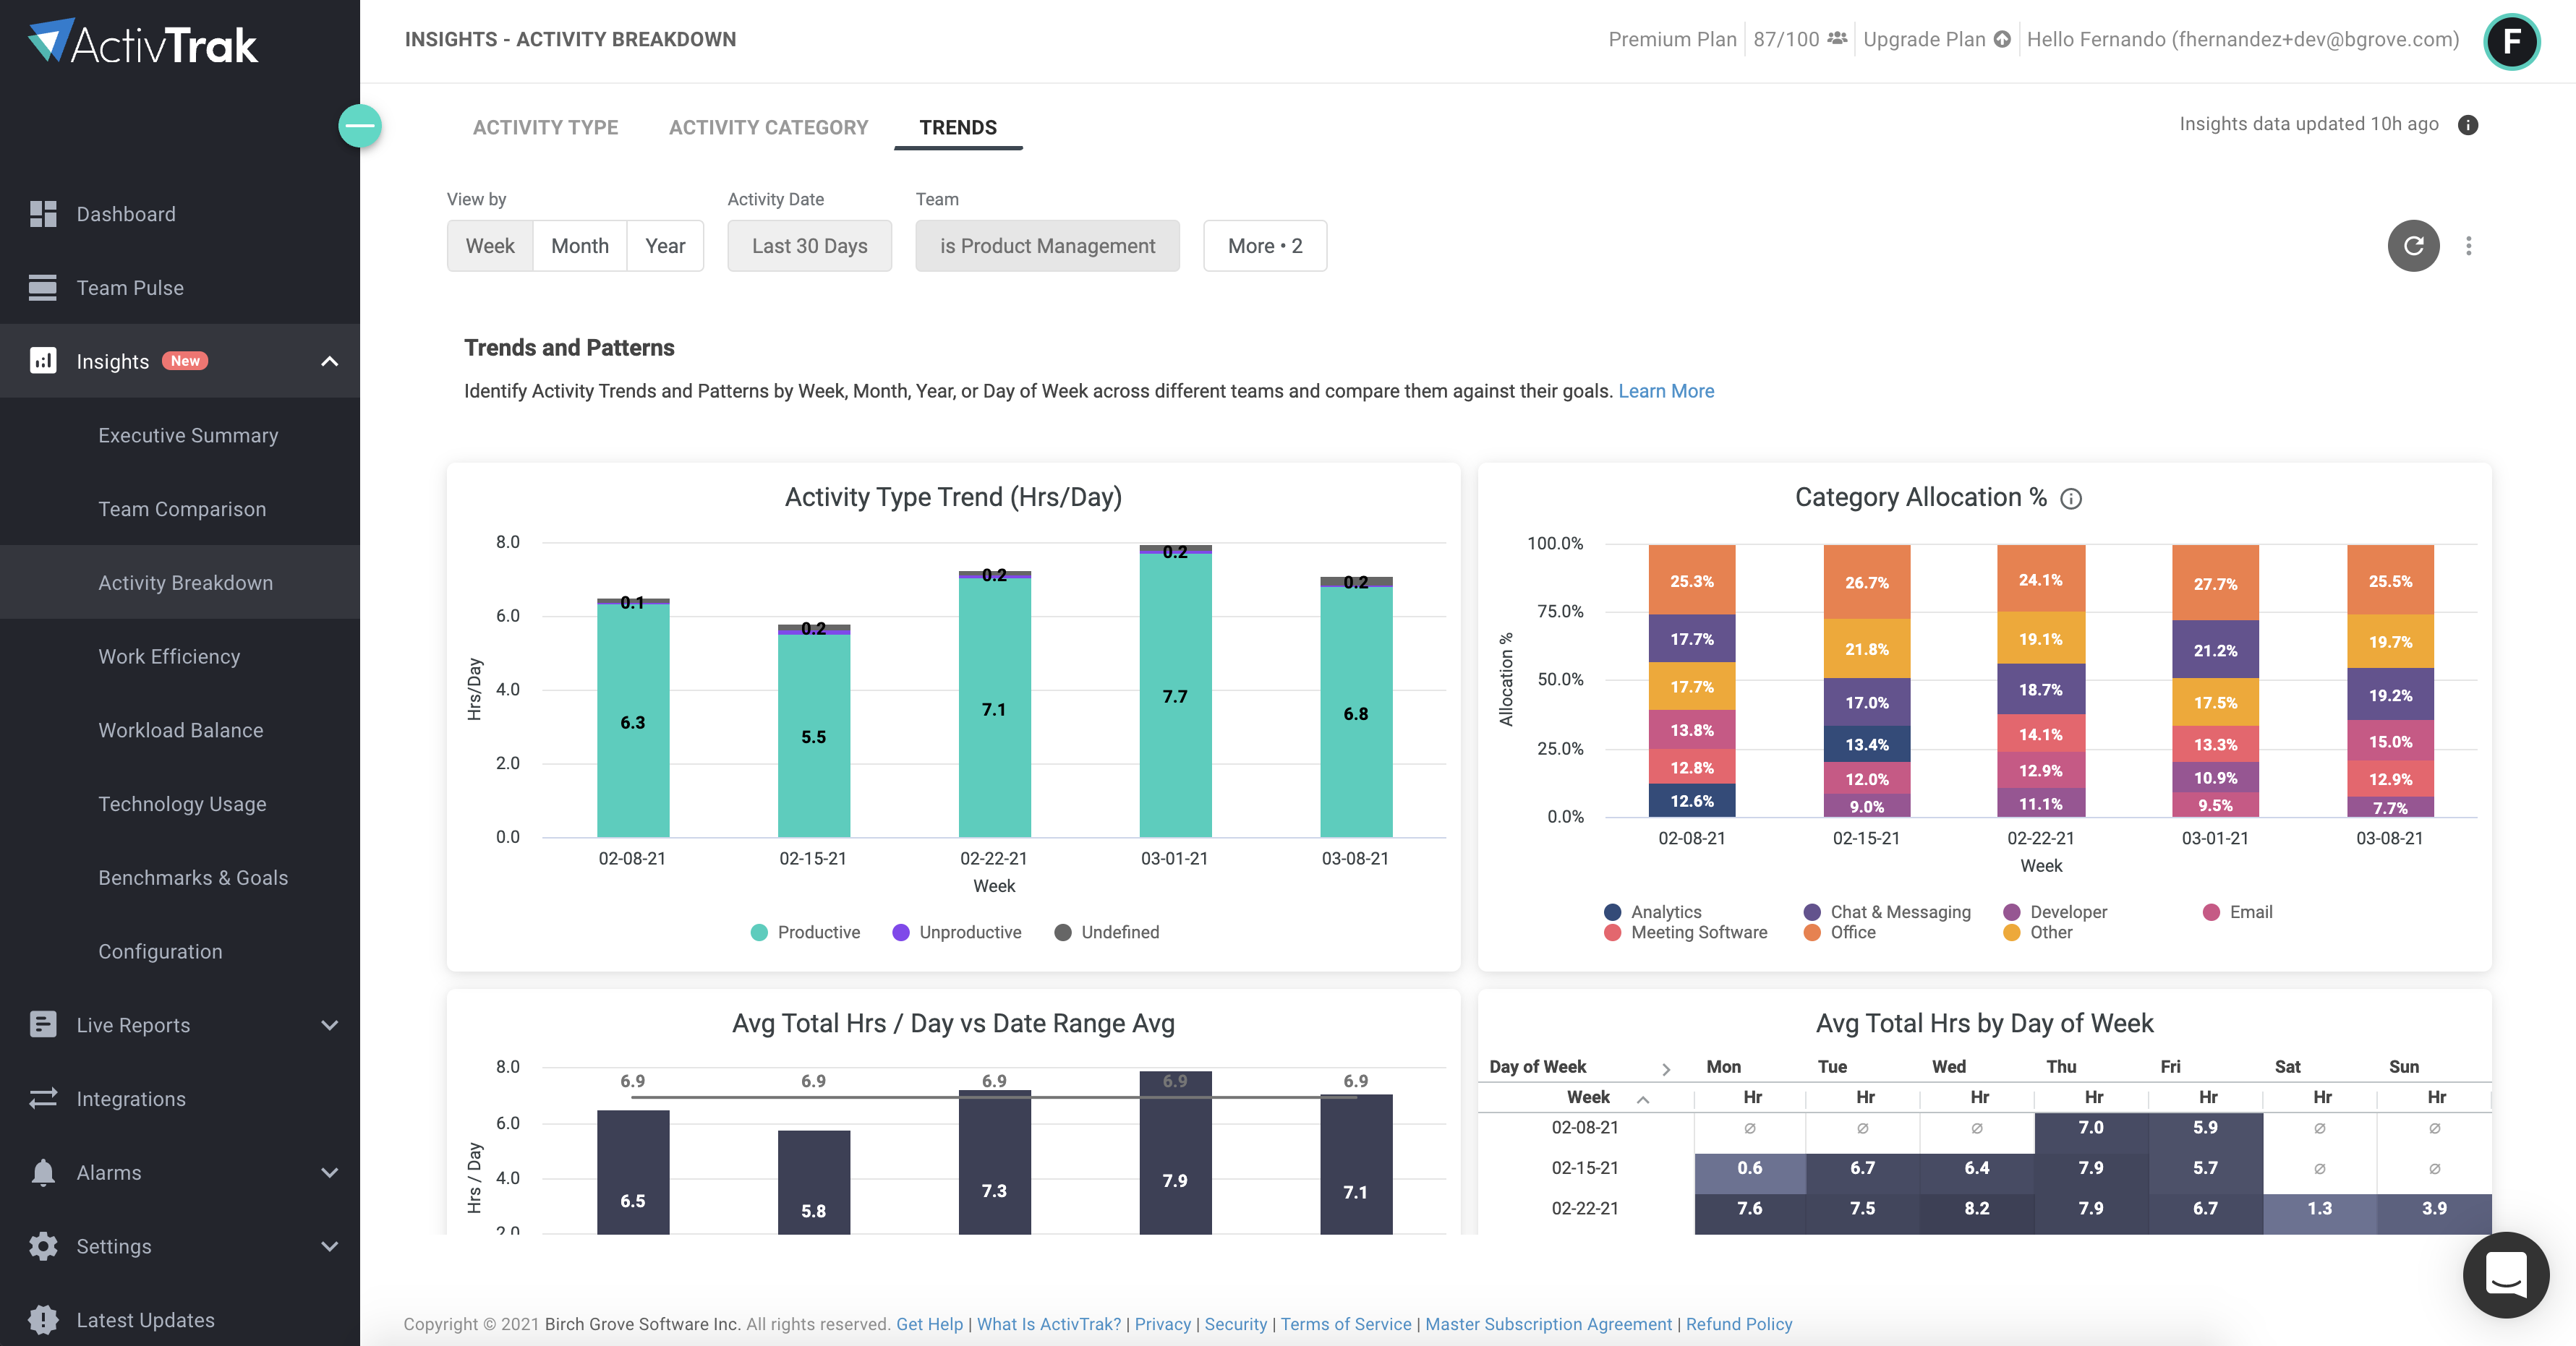Click the Upgrade Plan link
This screenshot has width=2576, height=1346.
click(1924, 39)
